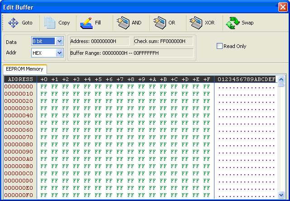Enable the Read Only checkbox
Viewport: 290px width, 201px height.
[x=220, y=46]
